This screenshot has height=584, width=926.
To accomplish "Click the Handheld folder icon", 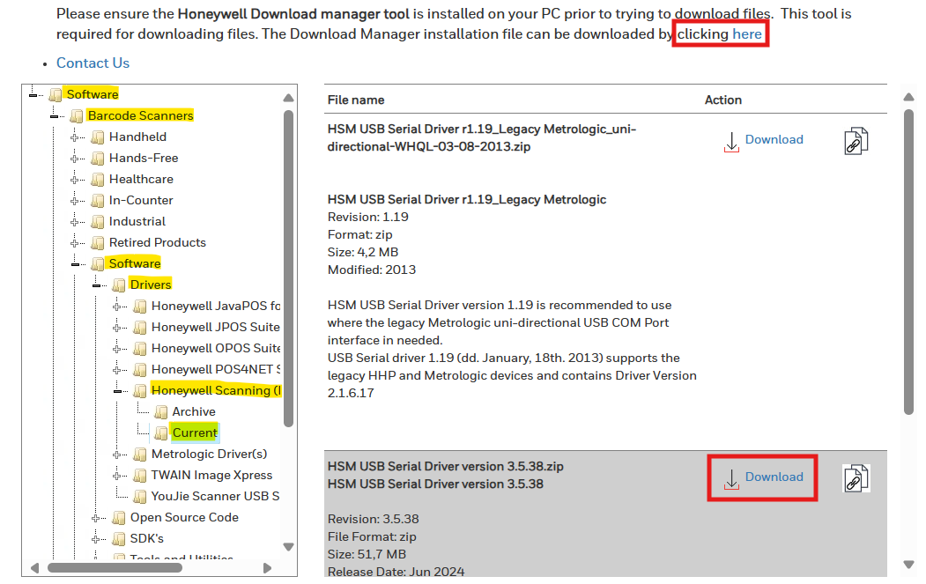I will [x=98, y=137].
